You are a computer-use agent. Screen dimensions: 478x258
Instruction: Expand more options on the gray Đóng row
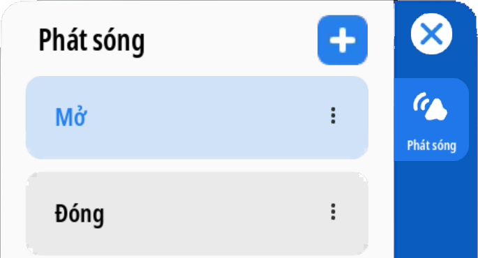point(333,212)
